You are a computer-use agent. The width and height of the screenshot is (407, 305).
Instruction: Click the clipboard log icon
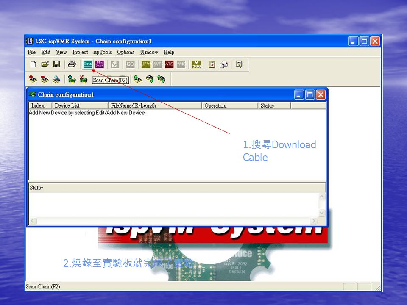click(x=212, y=64)
